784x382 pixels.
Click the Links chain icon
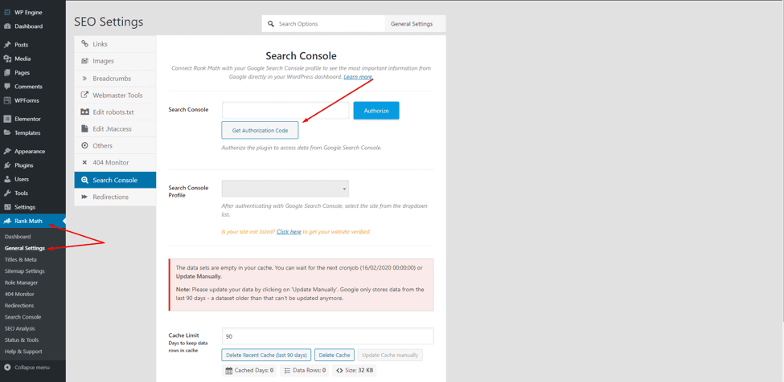[84, 44]
